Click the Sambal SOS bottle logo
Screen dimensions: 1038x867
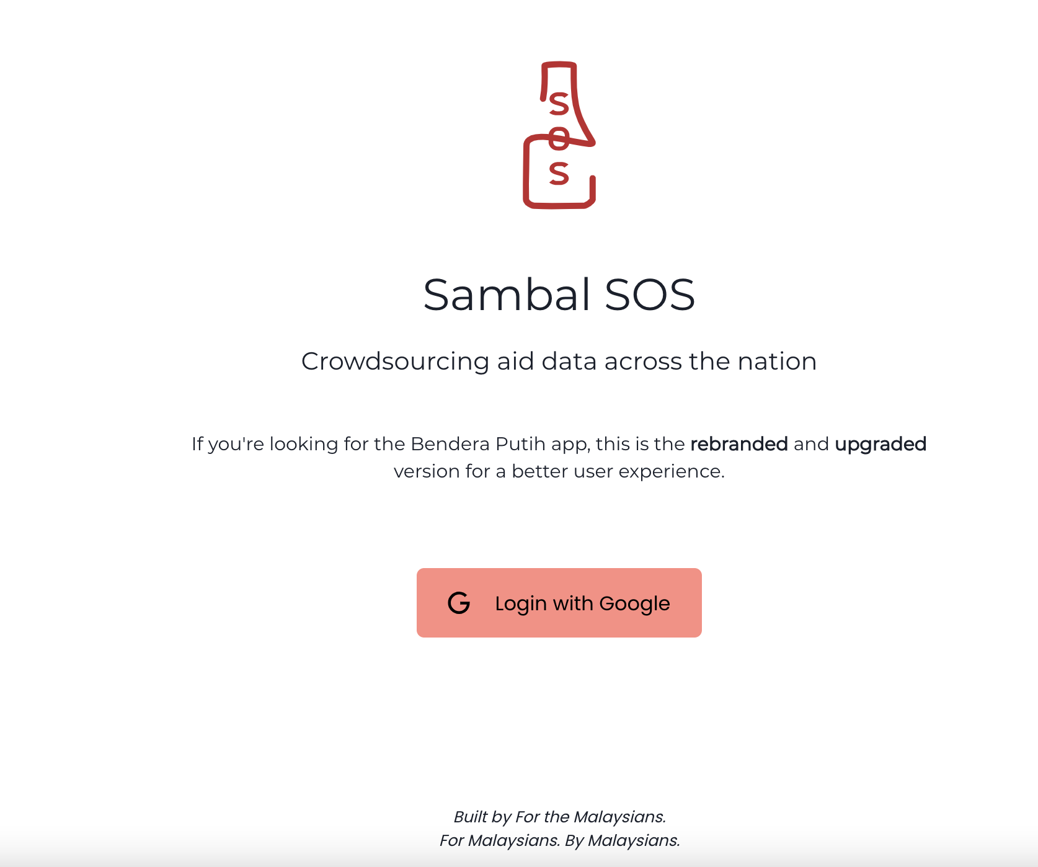coord(559,135)
